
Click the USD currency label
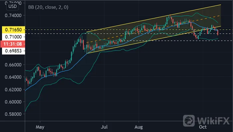click(13, 7)
